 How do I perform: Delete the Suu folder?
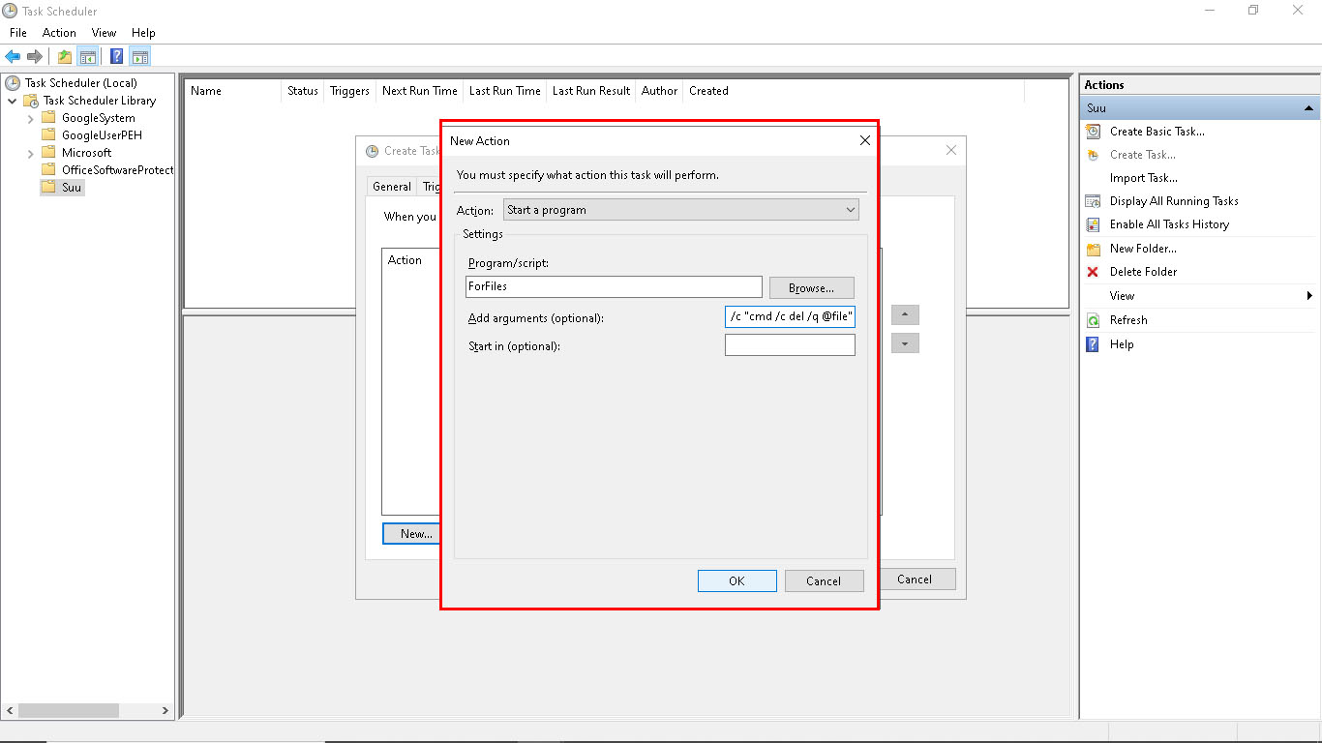(x=1142, y=272)
